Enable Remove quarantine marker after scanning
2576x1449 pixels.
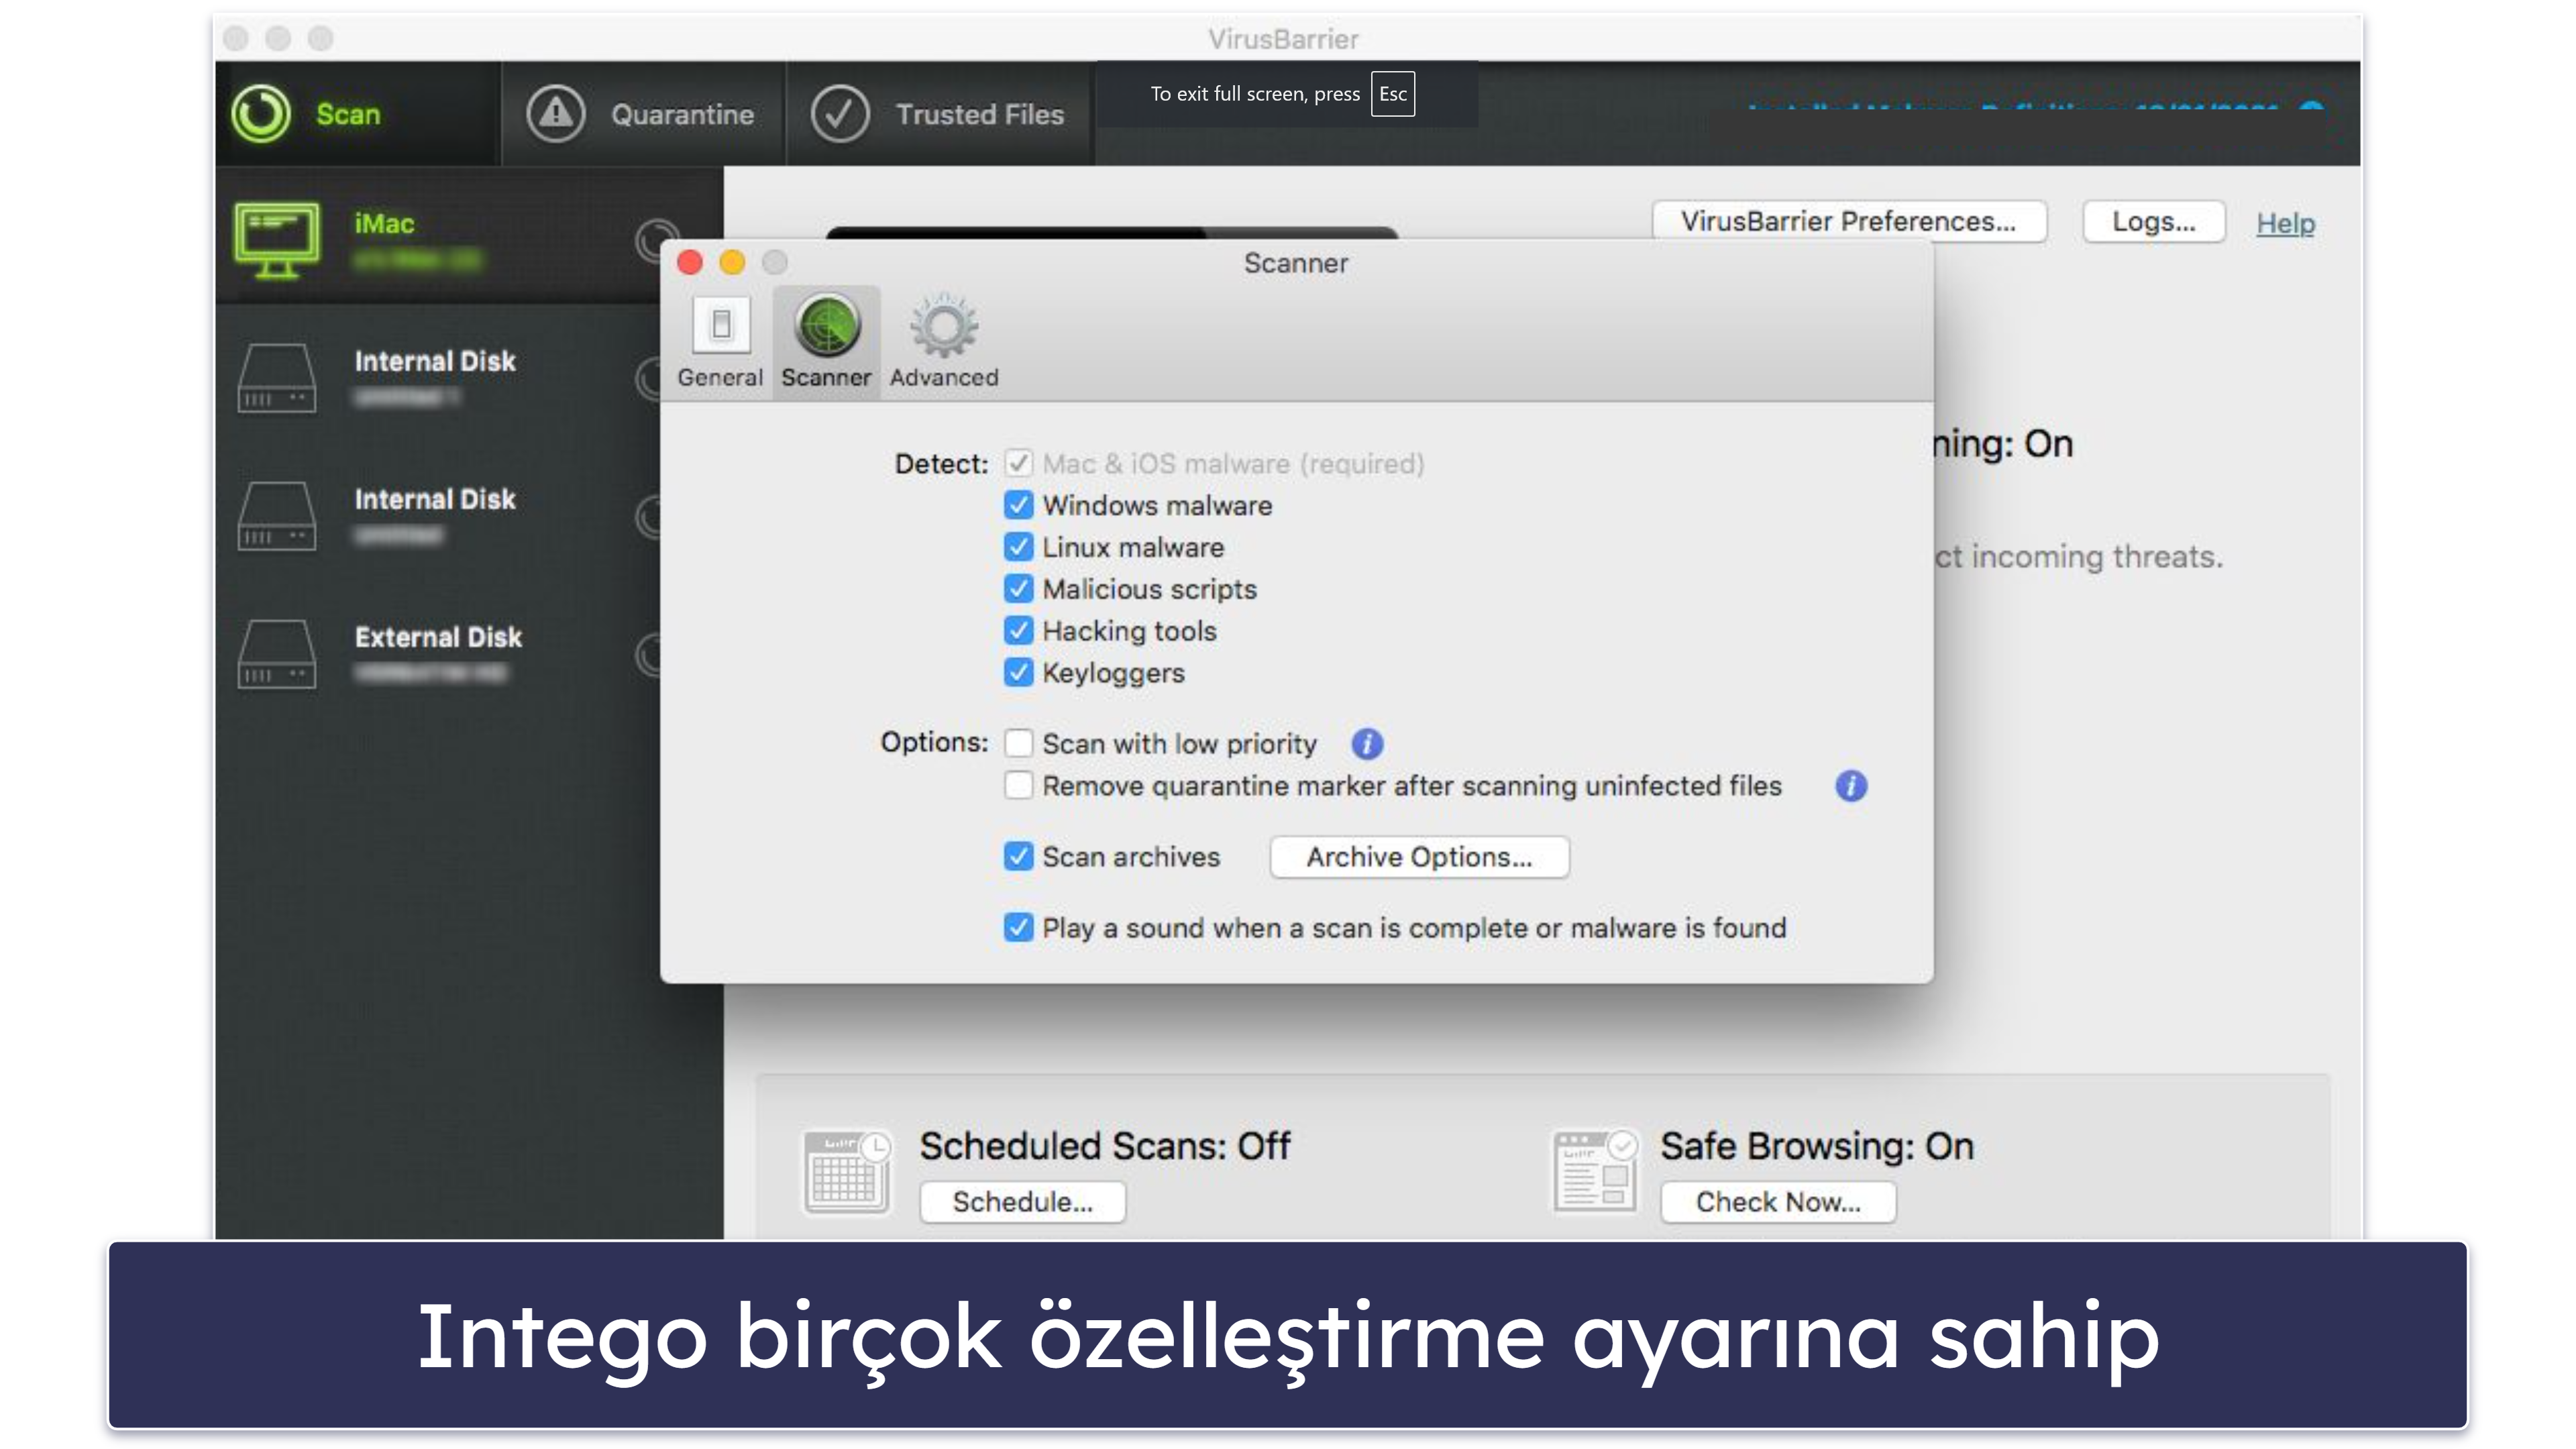pos(1018,786)
